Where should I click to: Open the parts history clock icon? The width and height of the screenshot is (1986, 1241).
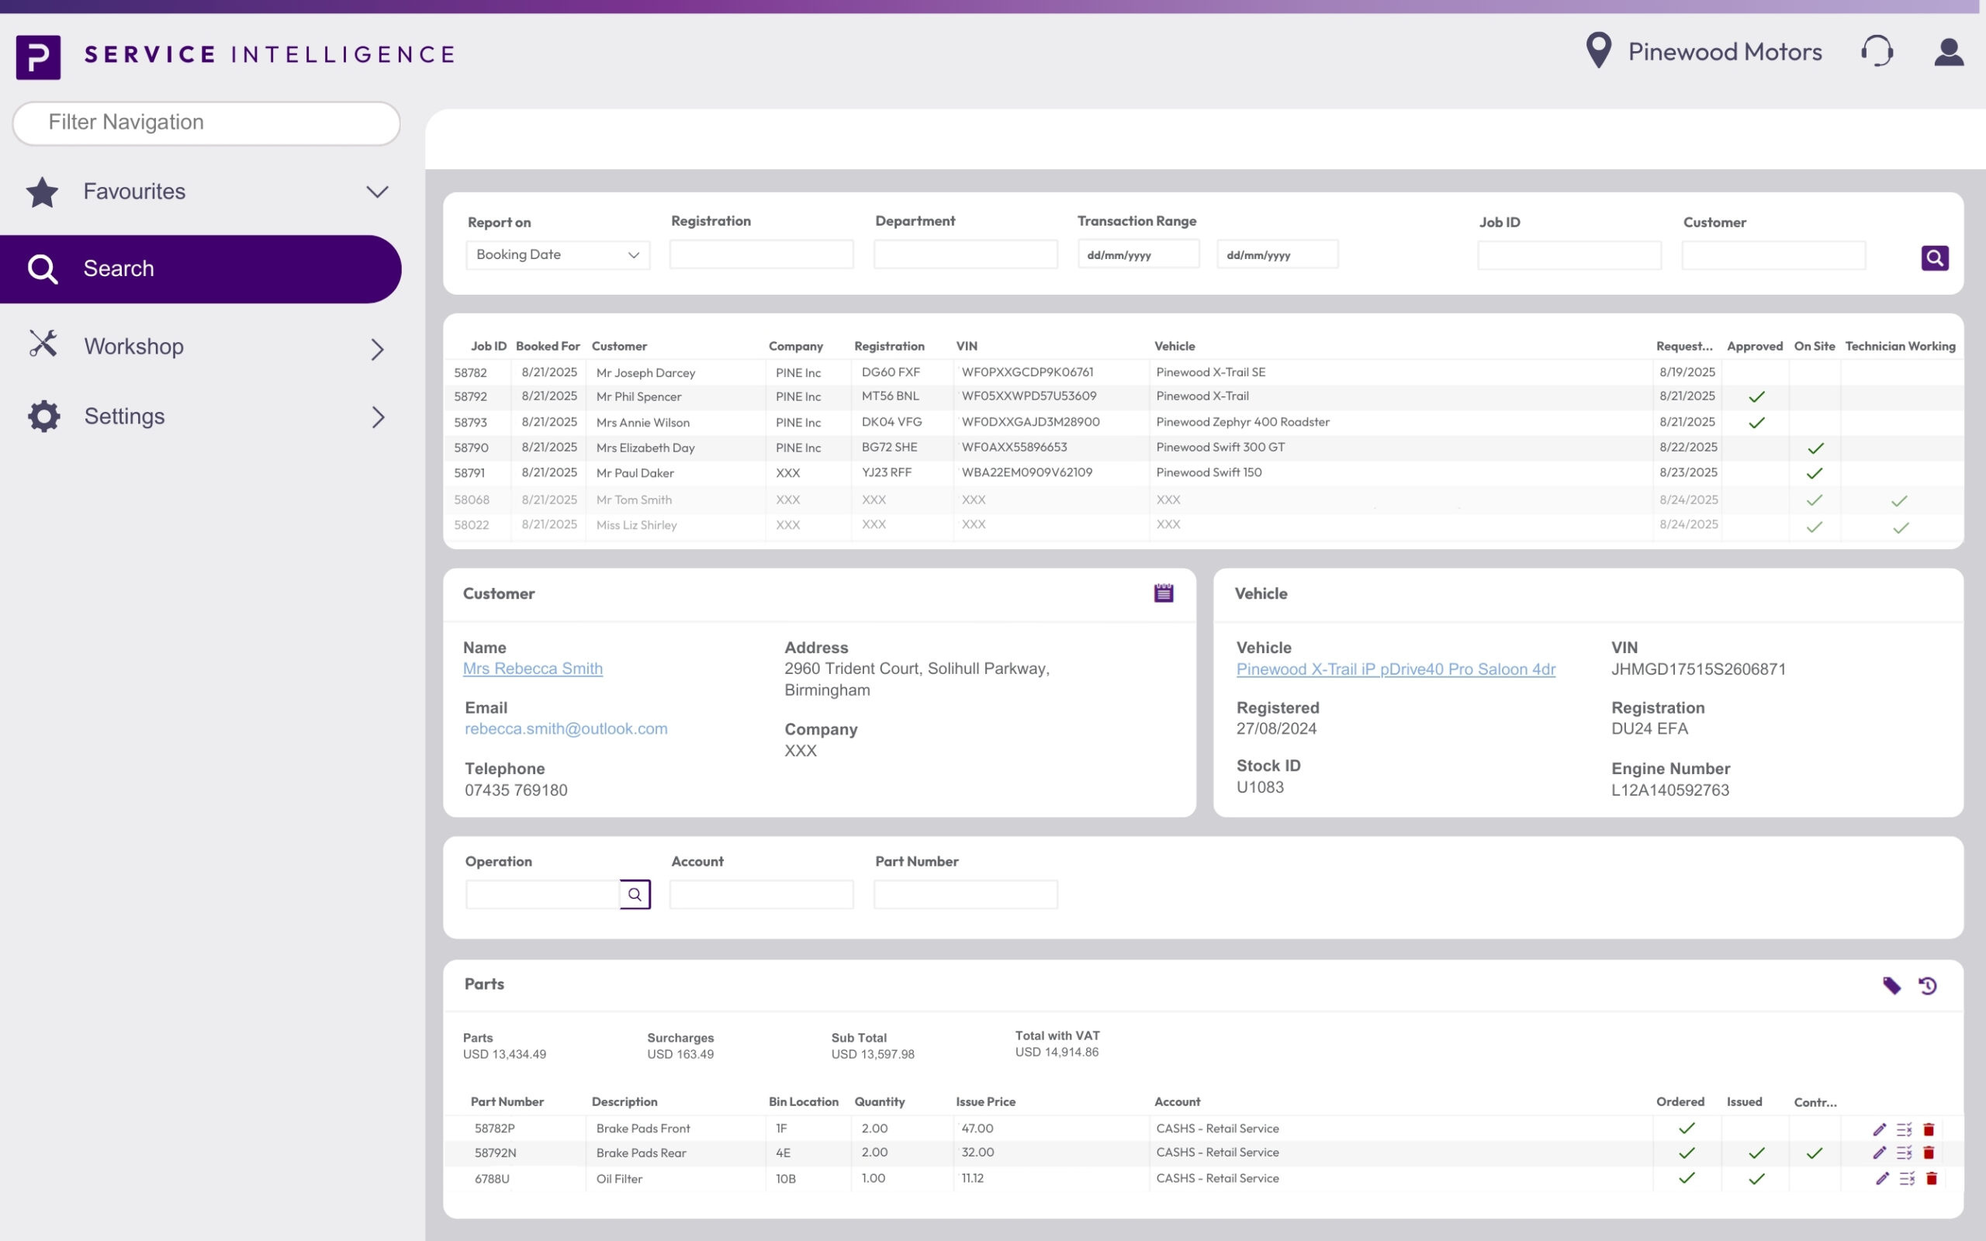tap(1928, 985)
